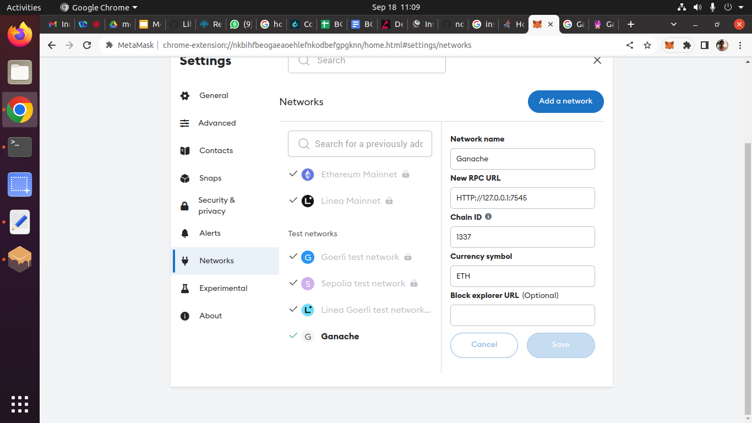Select the Networks settings section

click(226, 261)
